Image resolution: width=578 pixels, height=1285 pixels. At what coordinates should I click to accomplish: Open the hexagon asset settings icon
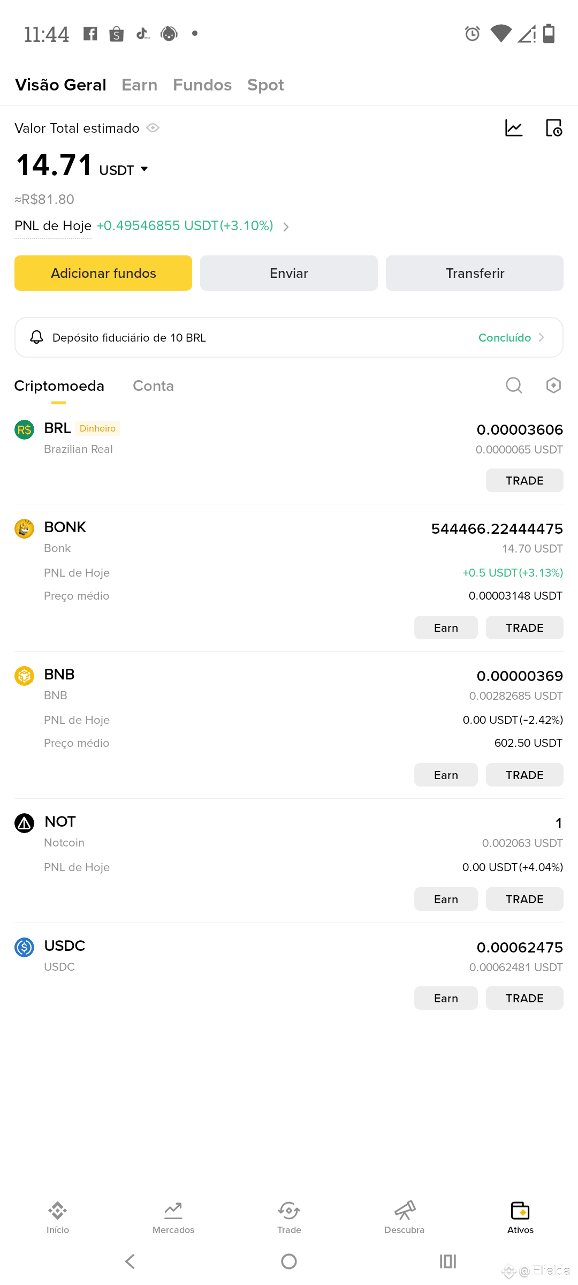[553, 385]
